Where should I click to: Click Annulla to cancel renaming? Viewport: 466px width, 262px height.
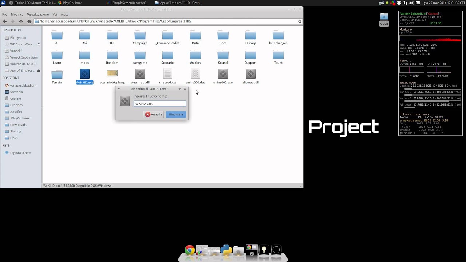(x=153, y=114)
